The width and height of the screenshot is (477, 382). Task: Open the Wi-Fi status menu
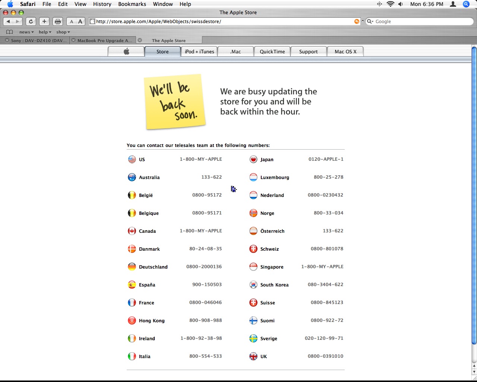[x=390, y=4]
